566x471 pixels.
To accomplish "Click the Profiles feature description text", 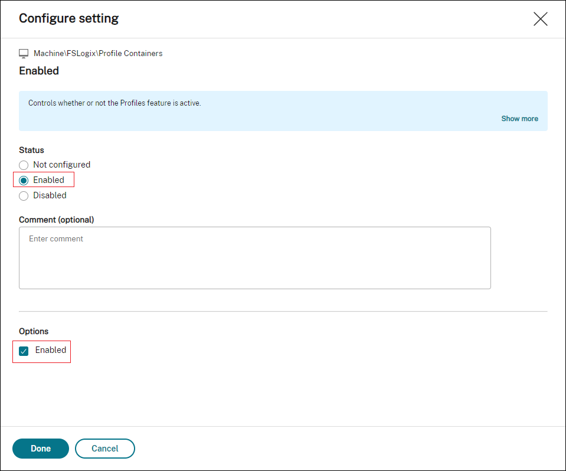I will coord(114,103).
